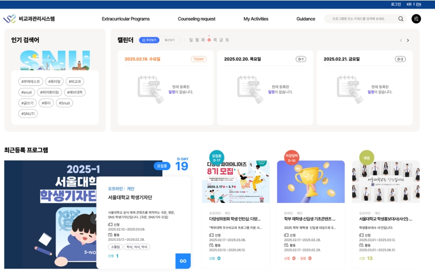The height and width of the screenshot is (272, 435).
Task: Click the 2025.02.20. 목요일 date heading
Action: (x=242, y=59)
